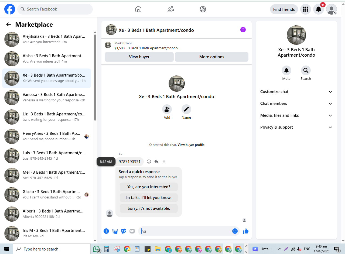Open the Luis conversation
This screenshot has height=254, width=345.
click(x=47, y=156)
